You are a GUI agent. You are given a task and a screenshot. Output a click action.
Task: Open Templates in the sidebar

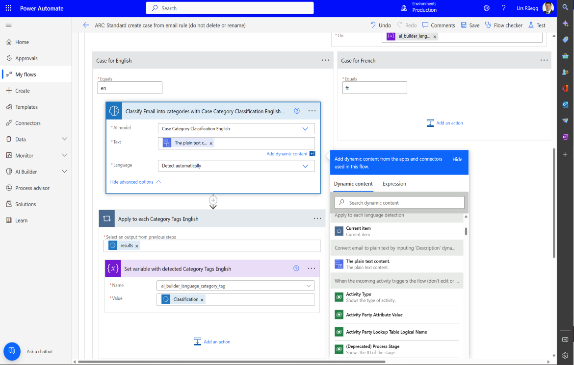(36, 107)
